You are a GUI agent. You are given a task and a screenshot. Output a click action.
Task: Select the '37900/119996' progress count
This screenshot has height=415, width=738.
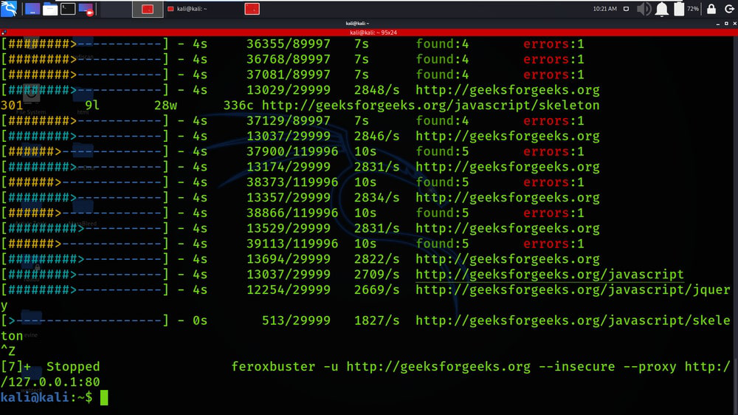click(x=292, y=151)
